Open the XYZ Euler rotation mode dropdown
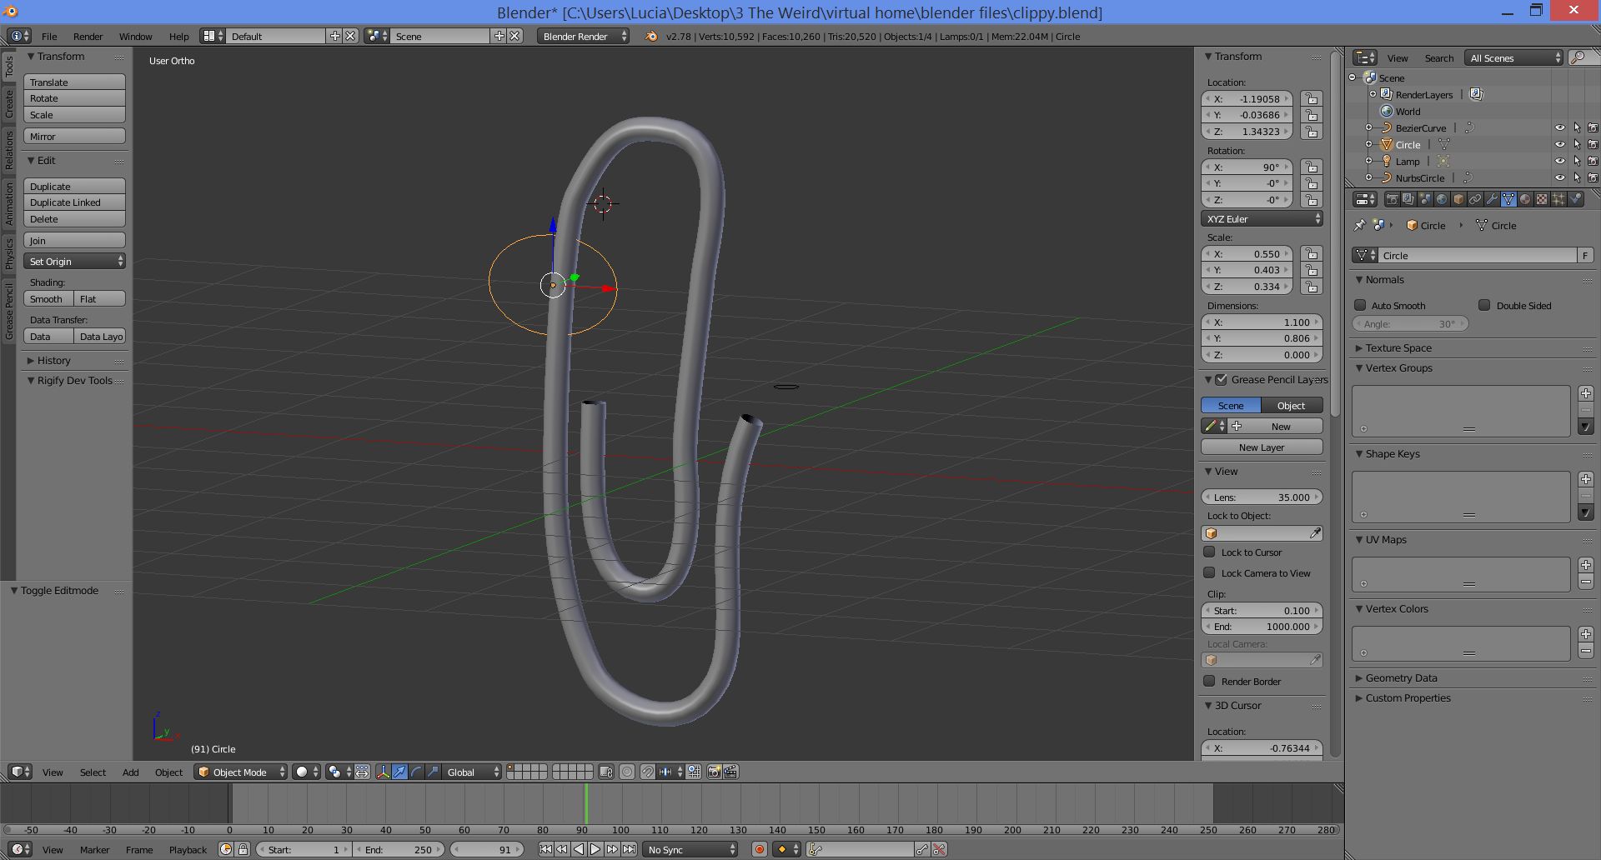The height and width of the screenshot is (860, 1601). point(1262,218)
